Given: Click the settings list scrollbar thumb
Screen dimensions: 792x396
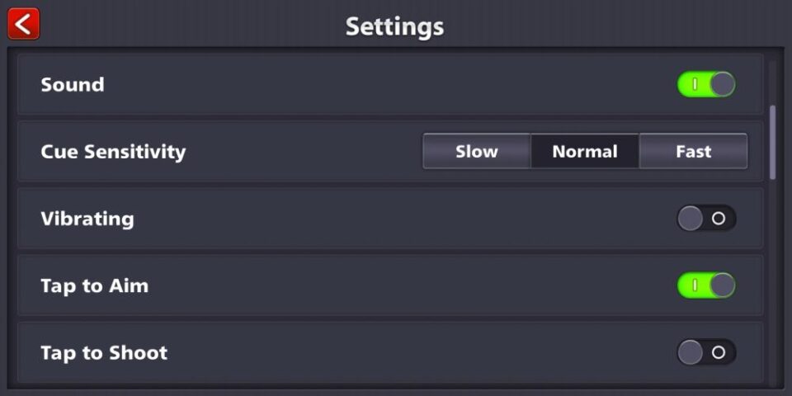Looking at the screenshot, I should click(x=773, y=142).
